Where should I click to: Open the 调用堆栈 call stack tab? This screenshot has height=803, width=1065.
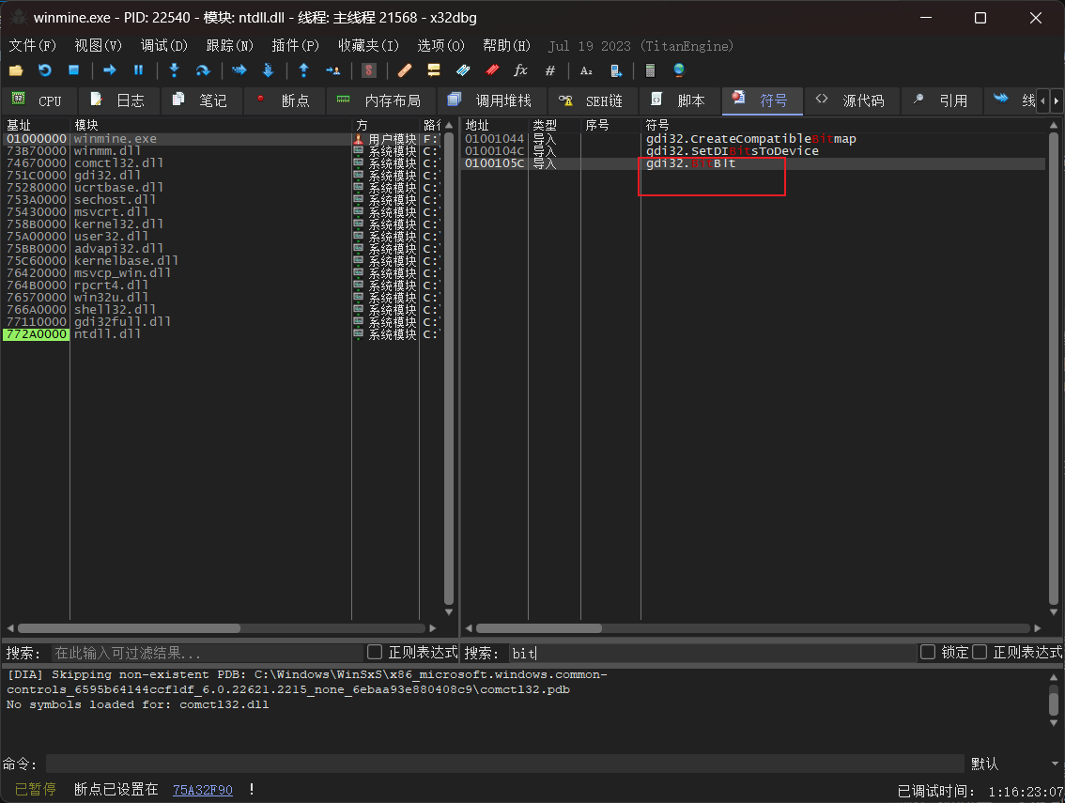(492, 100)
